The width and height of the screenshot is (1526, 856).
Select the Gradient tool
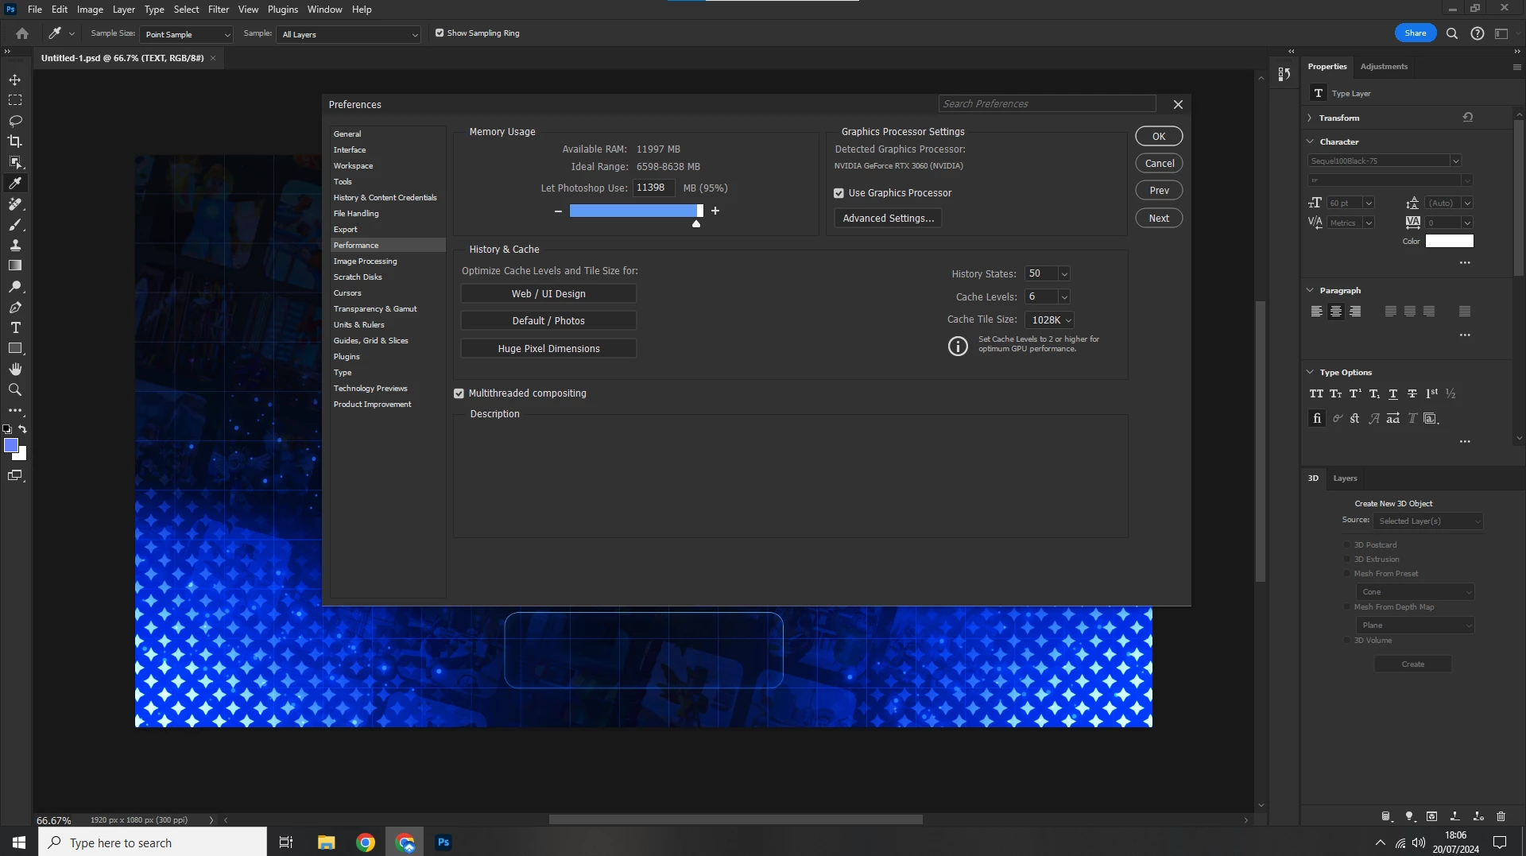(x=15, y=265)
